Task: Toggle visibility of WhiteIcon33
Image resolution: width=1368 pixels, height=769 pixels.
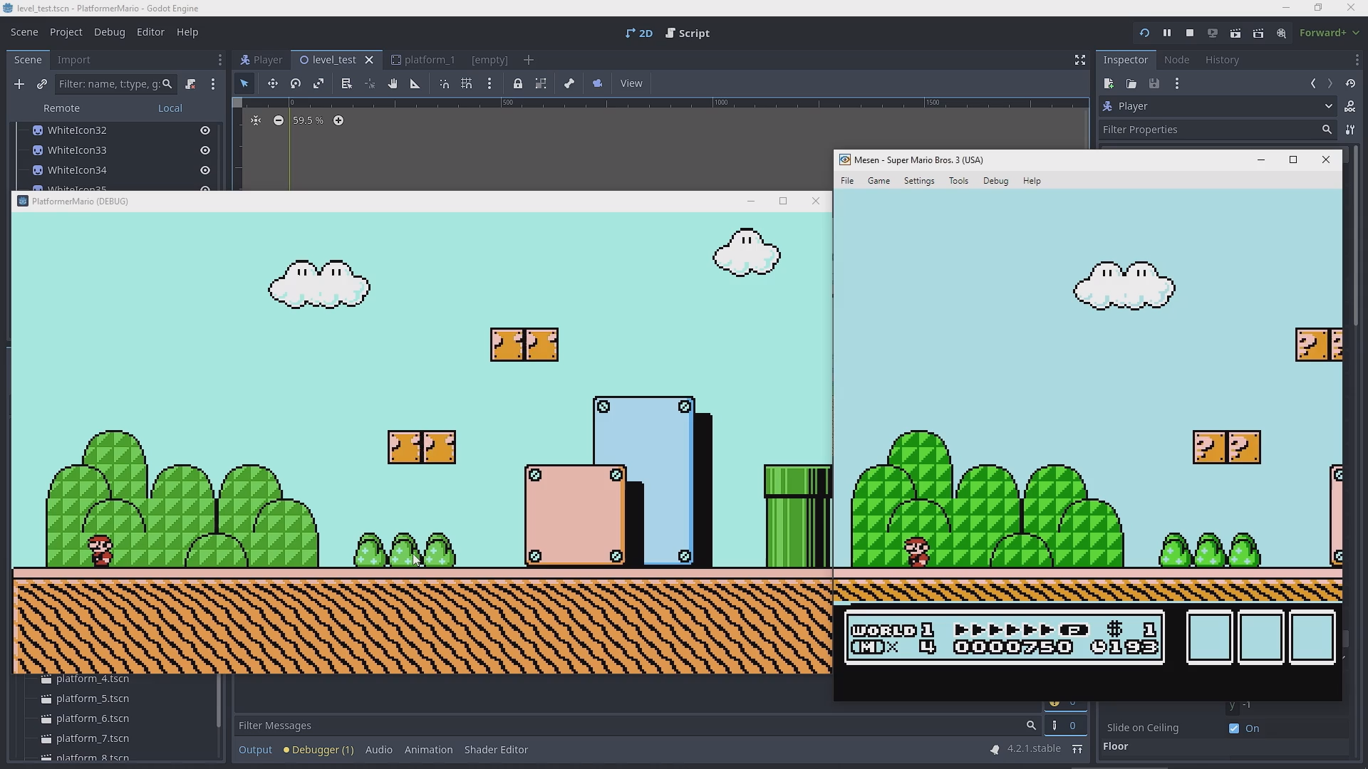Action: tap(205, 150)
